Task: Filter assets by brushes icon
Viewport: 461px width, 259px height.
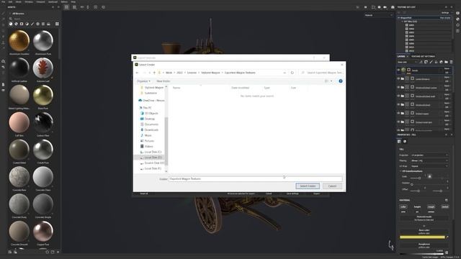Action: [x=32, y=24]
